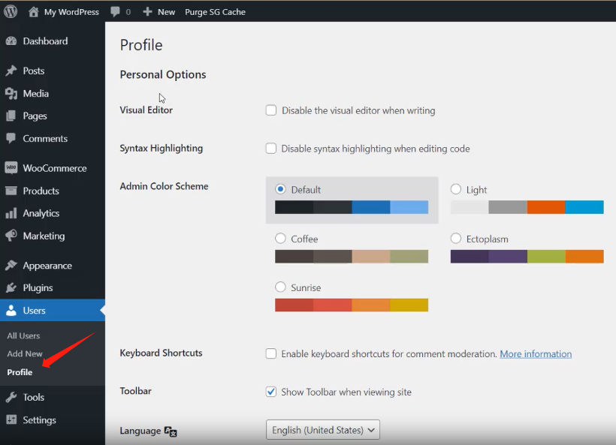Expand the Appearance menu

pos(47,266)
